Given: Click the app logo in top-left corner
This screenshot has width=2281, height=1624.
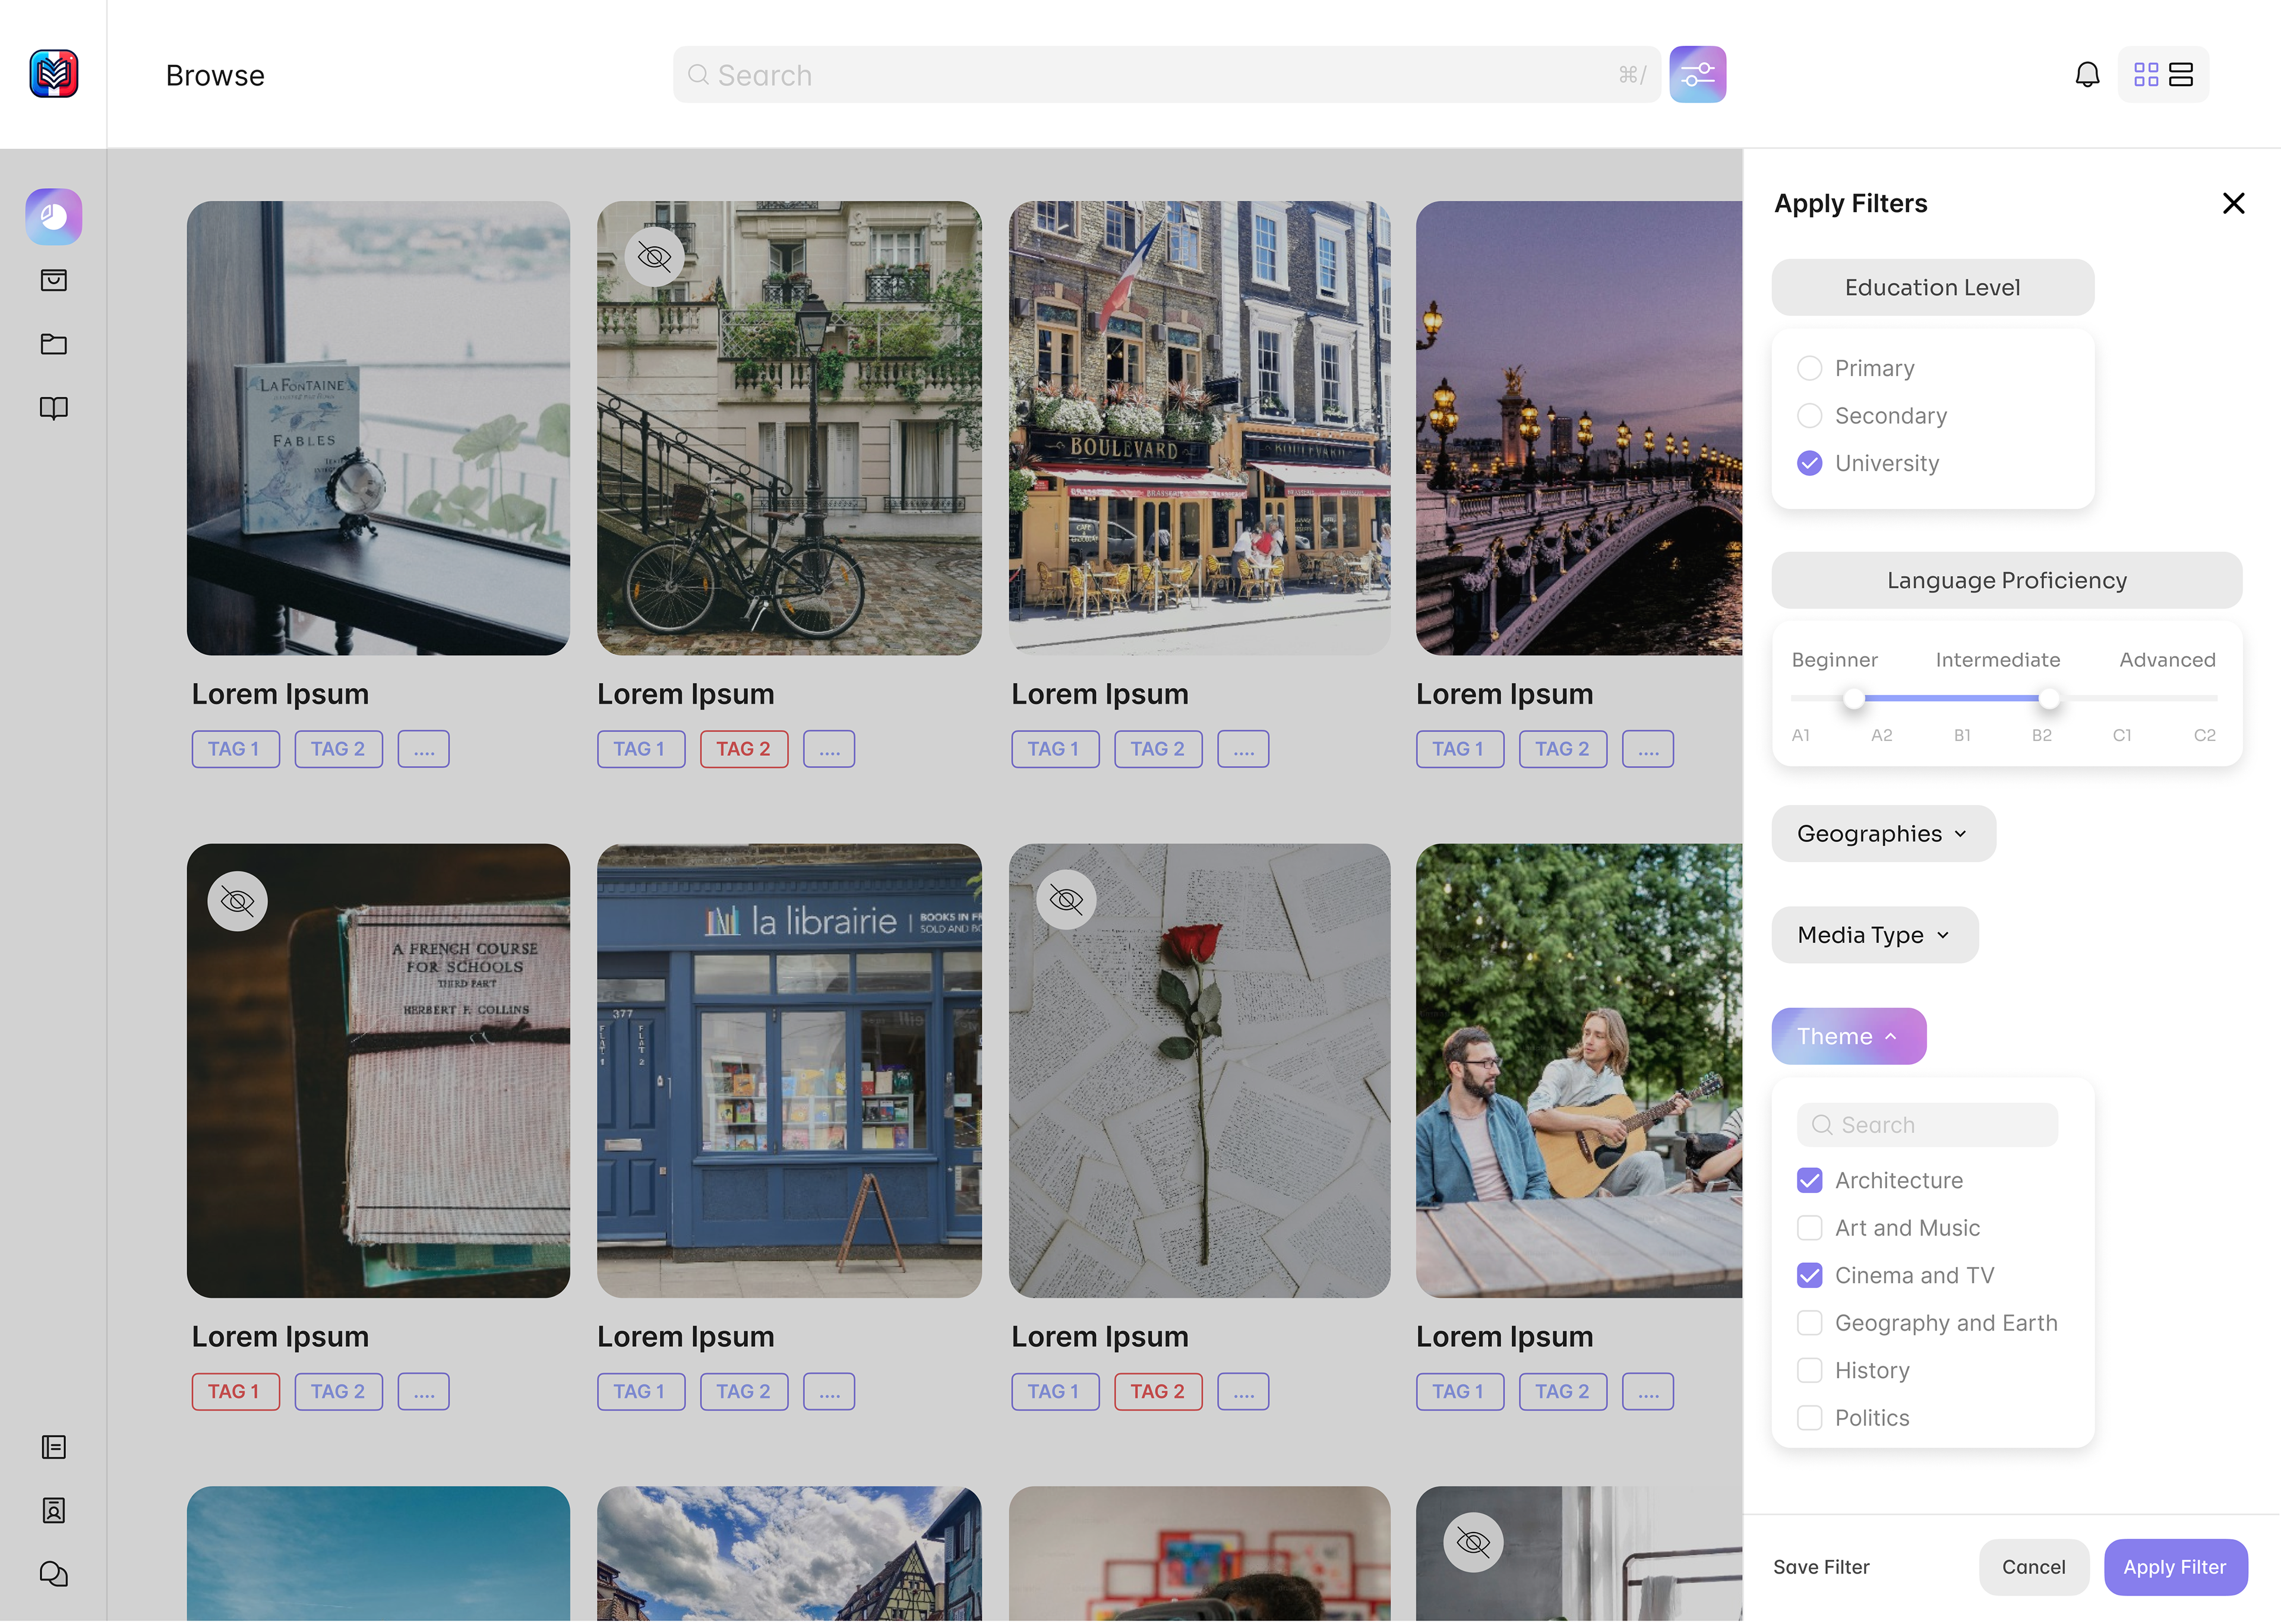Looking at the screenshot, I should point(54,74).
